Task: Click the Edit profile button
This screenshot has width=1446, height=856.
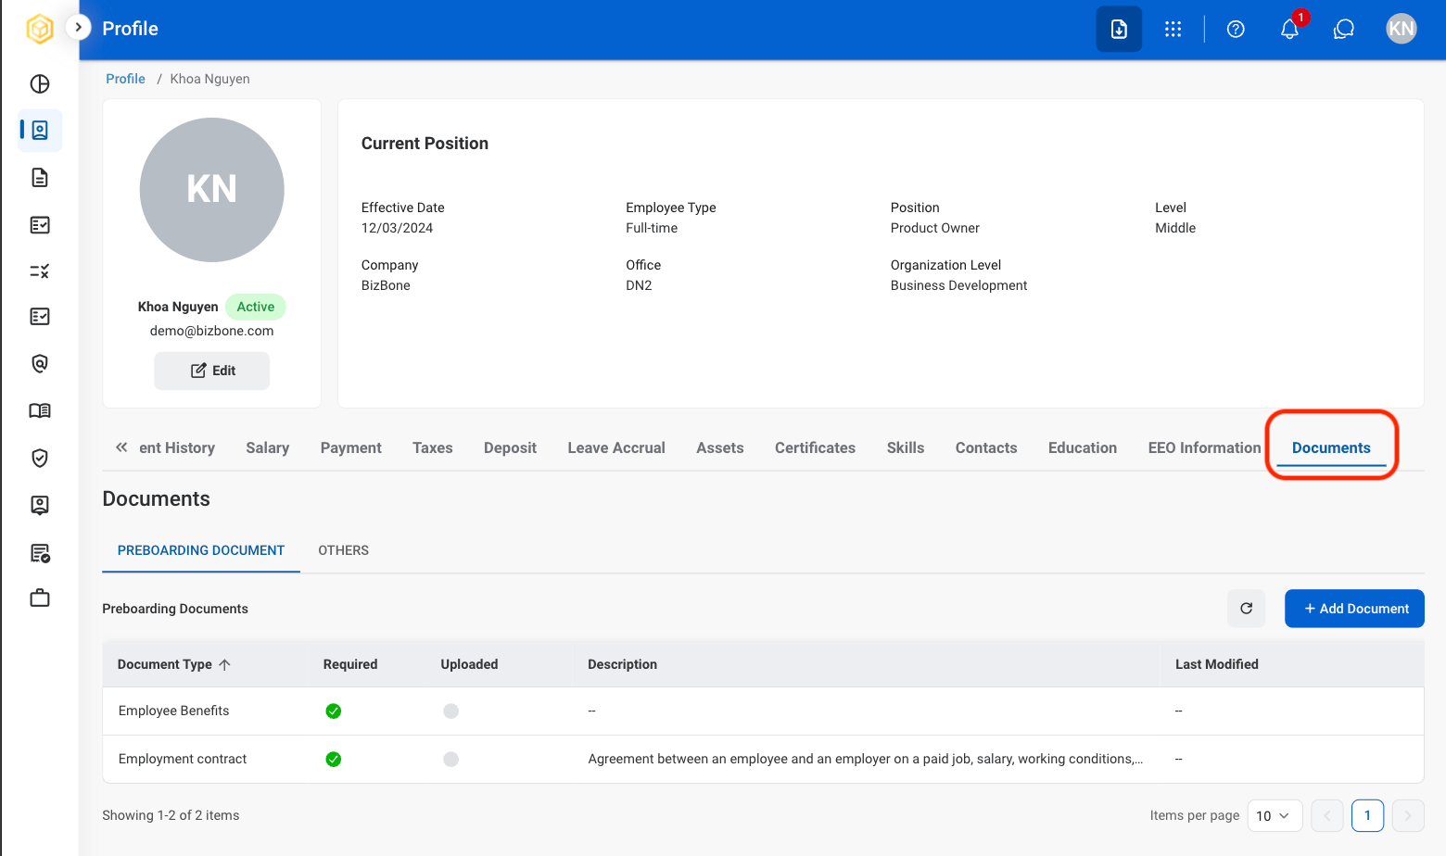Action: click(x=212, y=371)
